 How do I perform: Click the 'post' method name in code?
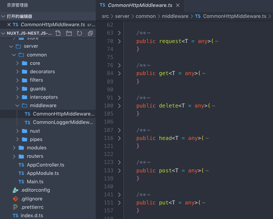pos(165,171)
